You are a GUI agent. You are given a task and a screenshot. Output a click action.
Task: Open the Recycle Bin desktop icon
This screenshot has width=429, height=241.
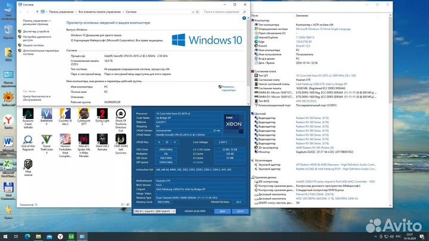(x=8, y=32)
